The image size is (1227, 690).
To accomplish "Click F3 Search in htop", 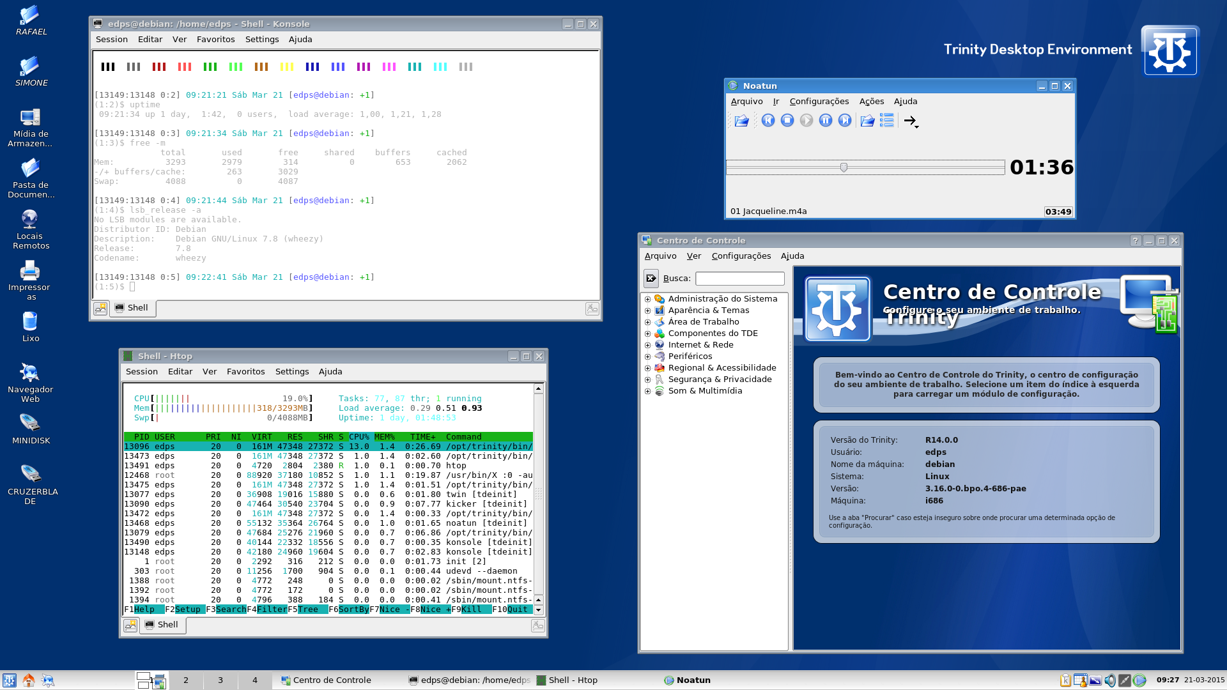I will pyautogui.click(x=226, y=609).
